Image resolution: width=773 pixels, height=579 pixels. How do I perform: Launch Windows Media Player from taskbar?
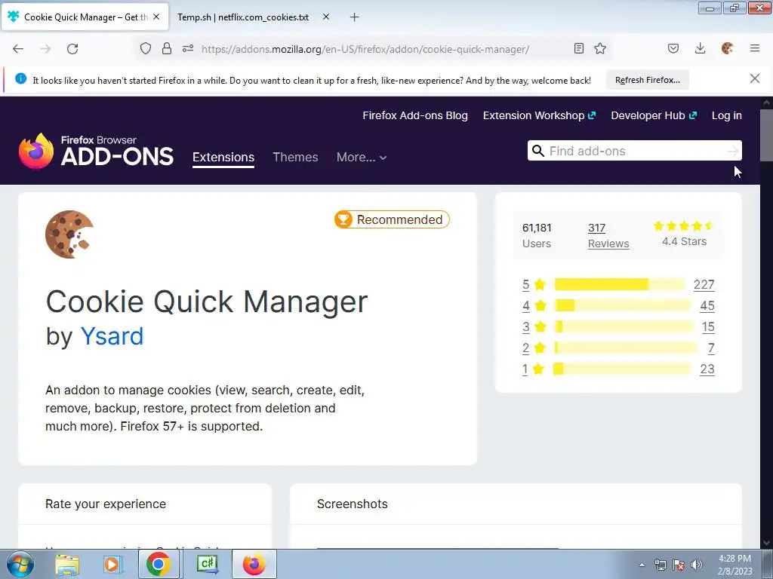coord(112,565)
